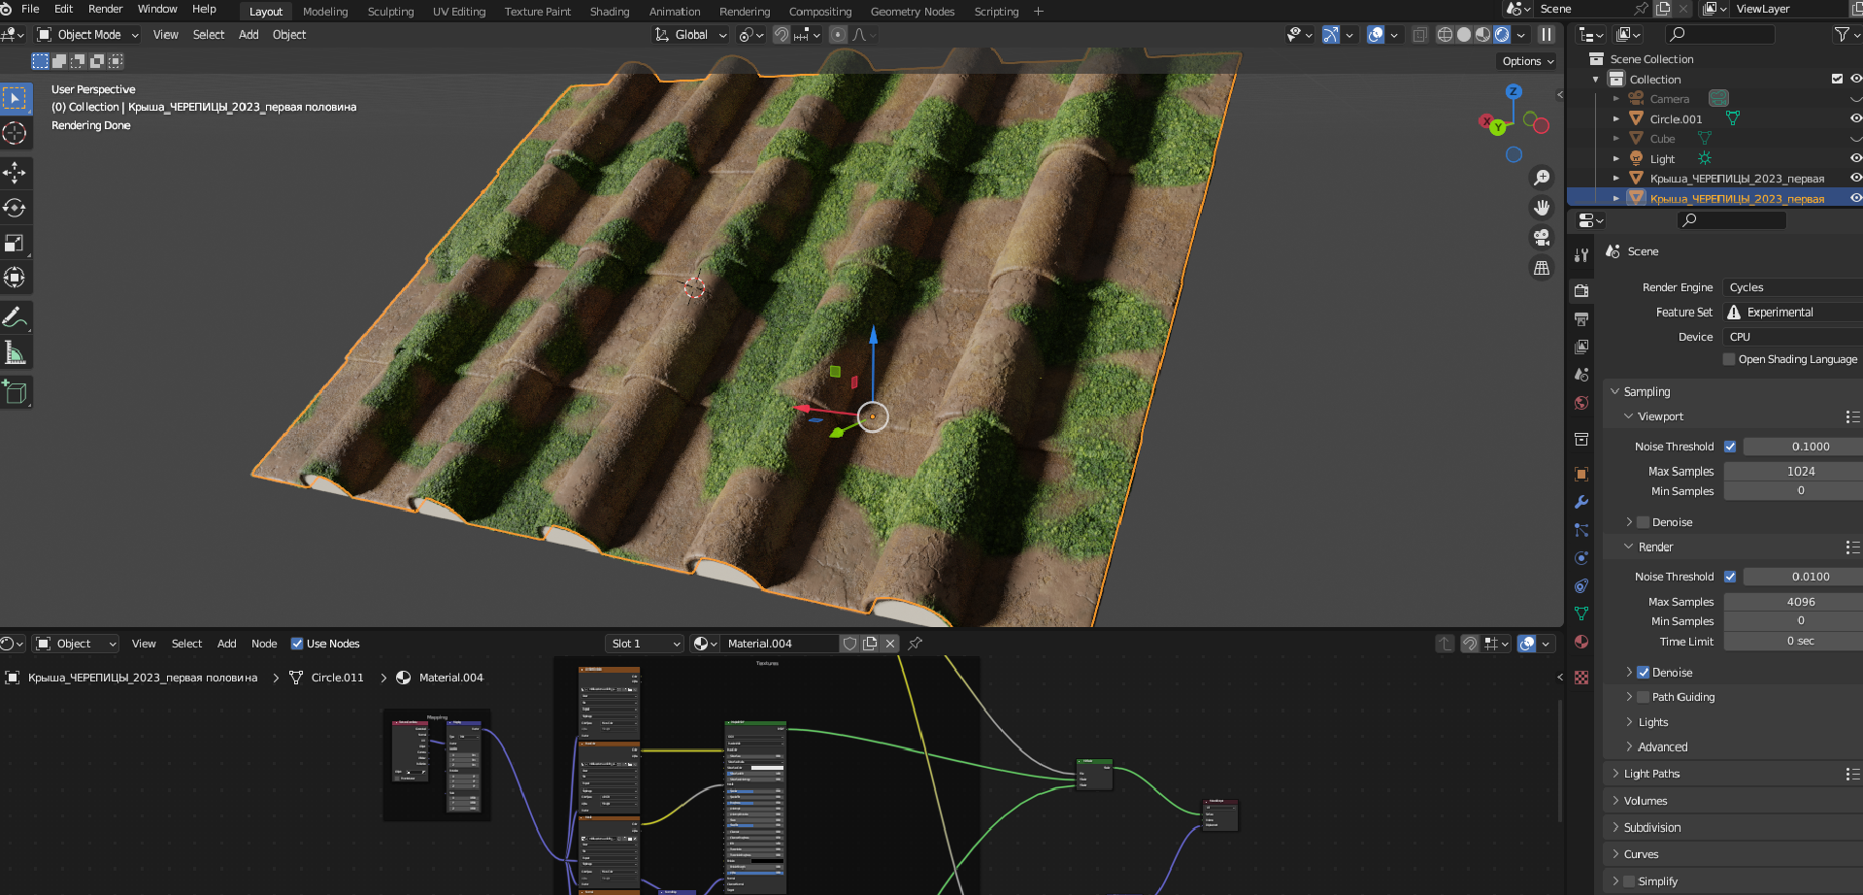Open the Physics properties tab
The image size is (1863, 895).
click(1581, 558)
